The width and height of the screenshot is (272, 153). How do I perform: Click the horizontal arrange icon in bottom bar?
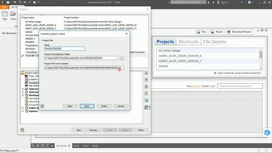tap(42, 146)
